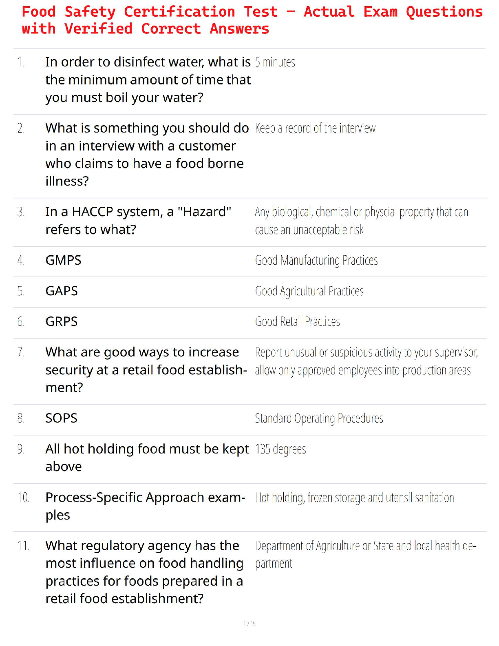Click the term 'GRPS'
499x646 pixels.
62,321
